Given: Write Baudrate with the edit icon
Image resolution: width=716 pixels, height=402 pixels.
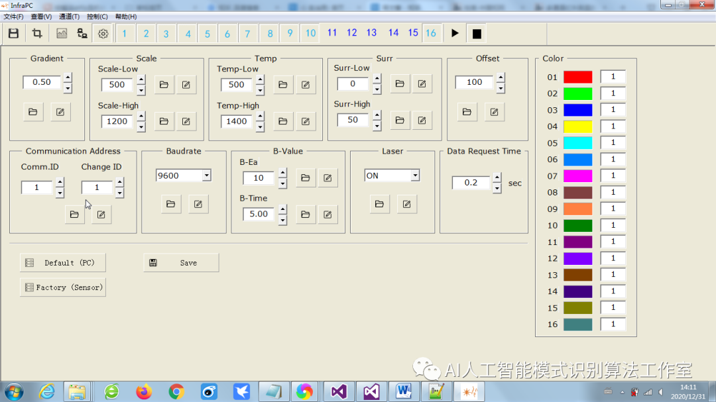Looking at the screenshot, I should point(198,204).
